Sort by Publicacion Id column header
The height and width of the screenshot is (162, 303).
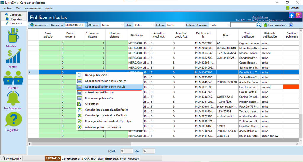click(x=205, y=35)
